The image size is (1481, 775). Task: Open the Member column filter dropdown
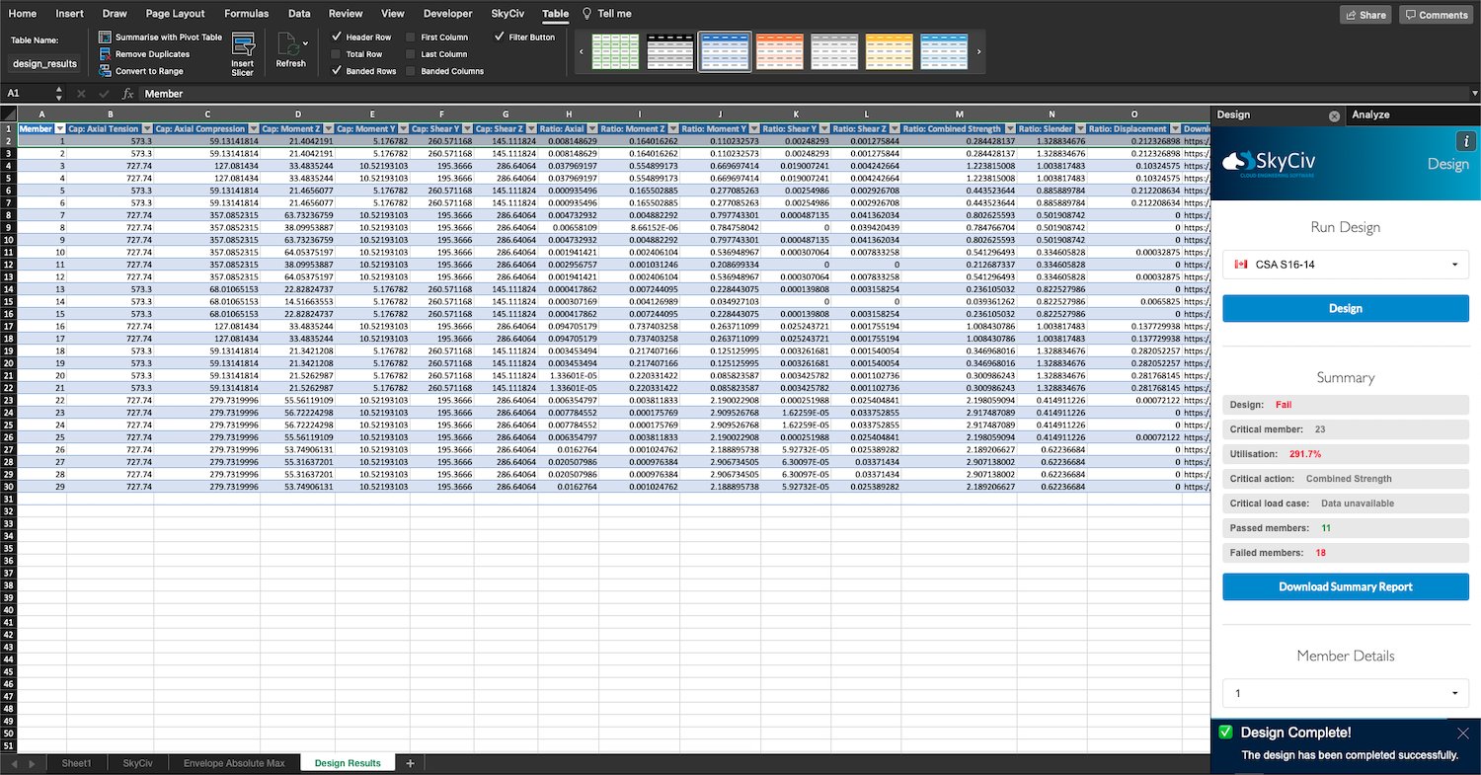click(x=60, y=128)
